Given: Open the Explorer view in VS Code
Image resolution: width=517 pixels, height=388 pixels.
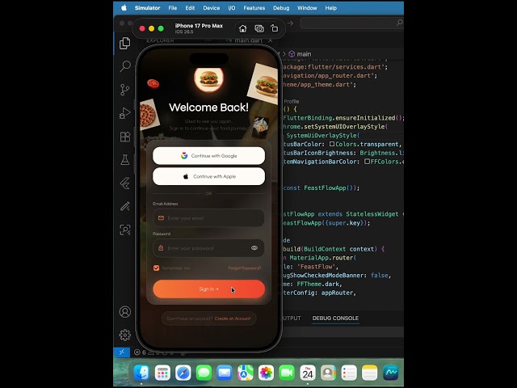Looking at the screenshot, I should [x=125, y=43].
